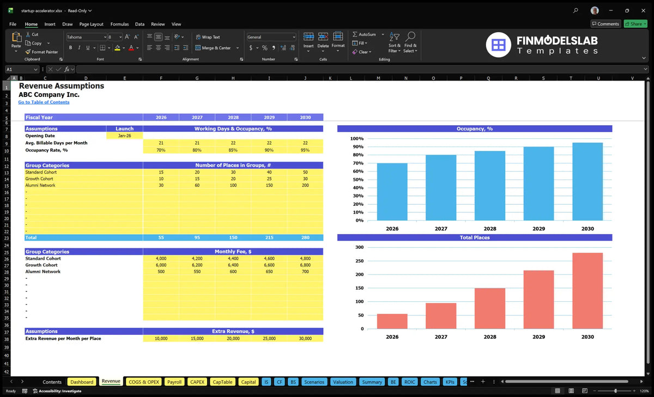Viewport: 654px width, 397px height.
Task: Click AutoSum sigma icon
Action: click(355, 34)
